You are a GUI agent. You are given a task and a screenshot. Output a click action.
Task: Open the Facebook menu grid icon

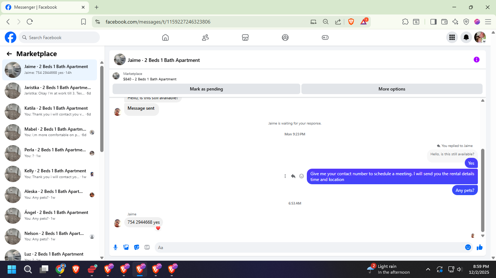[x=452, y=37]
